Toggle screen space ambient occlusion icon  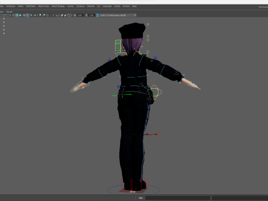tap(40, 15)
